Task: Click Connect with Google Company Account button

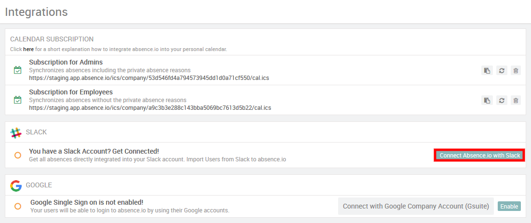Action: click(416, 206)
